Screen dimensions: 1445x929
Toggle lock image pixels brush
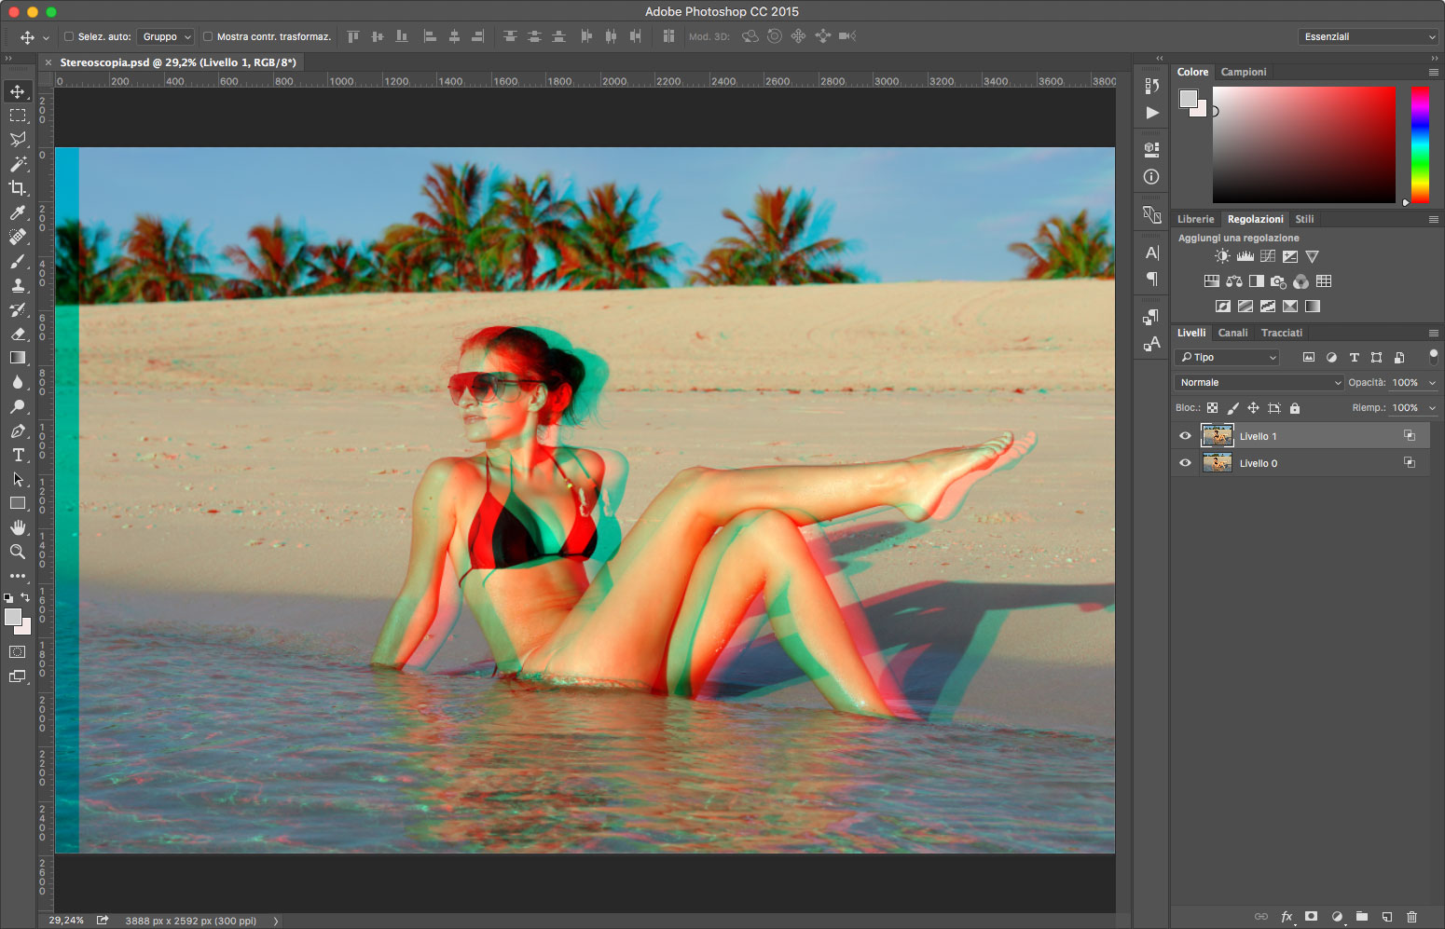1232,408
